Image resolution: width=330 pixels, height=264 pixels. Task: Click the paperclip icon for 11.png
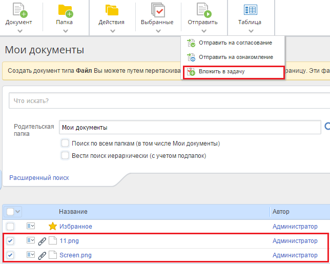click(42, 241)
